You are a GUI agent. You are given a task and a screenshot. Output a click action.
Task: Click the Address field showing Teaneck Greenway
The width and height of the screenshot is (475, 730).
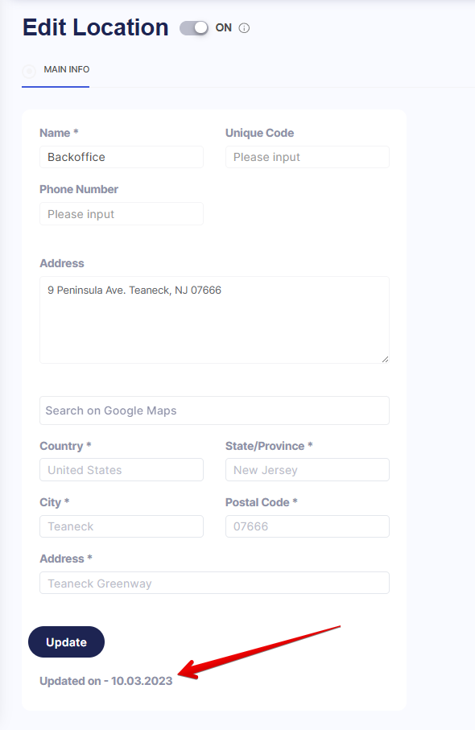pyautogui.click(x=214, y=583)
